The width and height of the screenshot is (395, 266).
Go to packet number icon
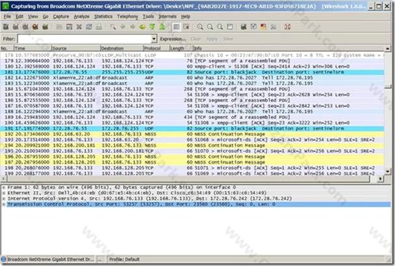tap(142, 27)
